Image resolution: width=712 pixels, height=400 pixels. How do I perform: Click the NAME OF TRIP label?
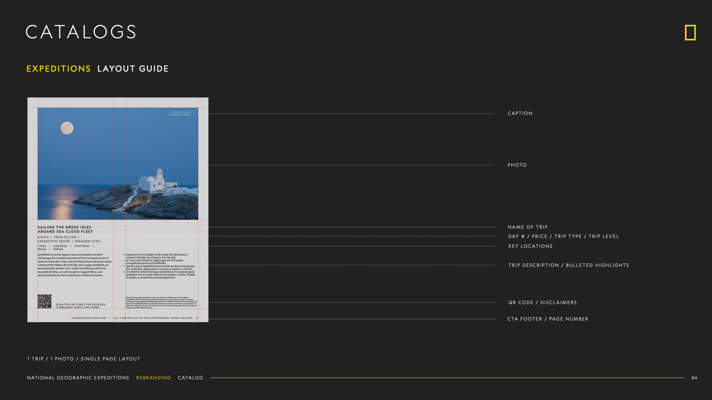527,227
